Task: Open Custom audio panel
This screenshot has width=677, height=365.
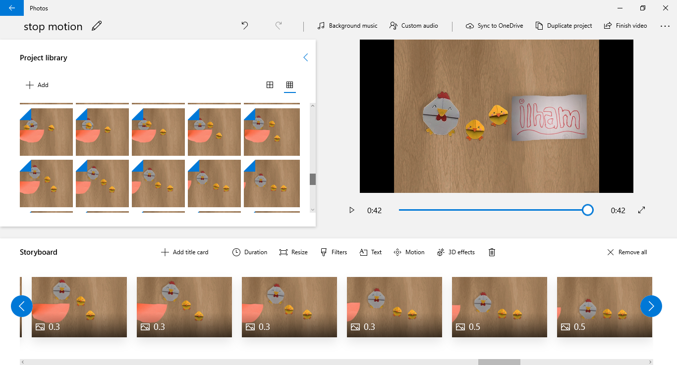Action: pyautogui.click(x=414, y=26)
